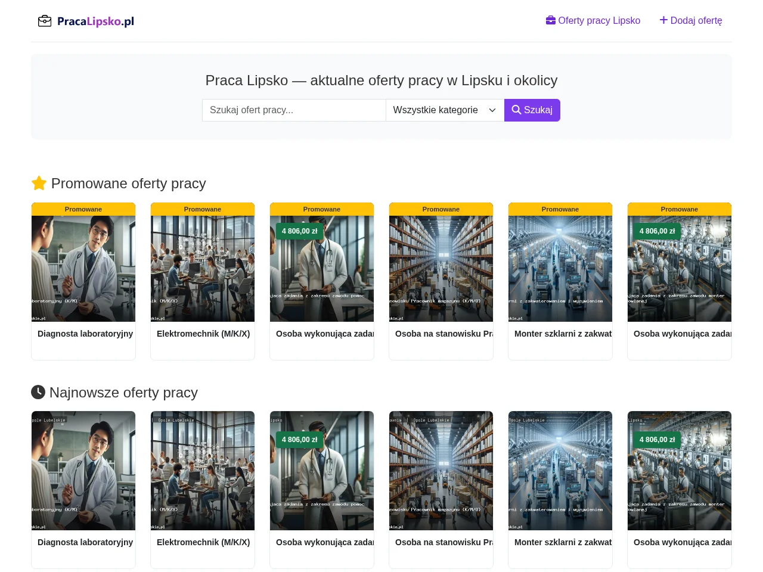Open the PracaLipsko.pl logo home link
This screenshot has width=763, height=572.
click(x=86, y=21)
